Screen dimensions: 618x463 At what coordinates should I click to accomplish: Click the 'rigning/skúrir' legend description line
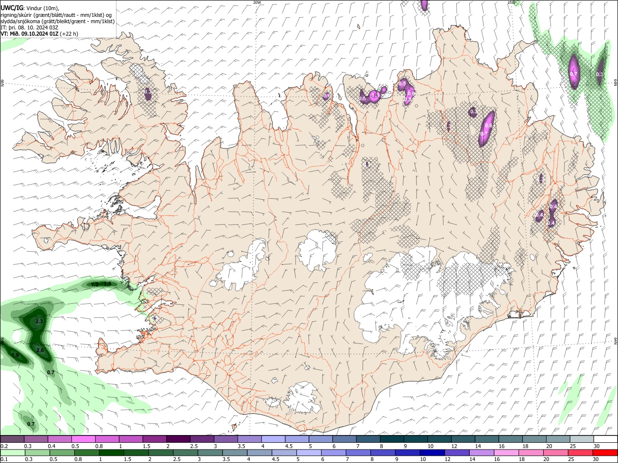point(56,14)
